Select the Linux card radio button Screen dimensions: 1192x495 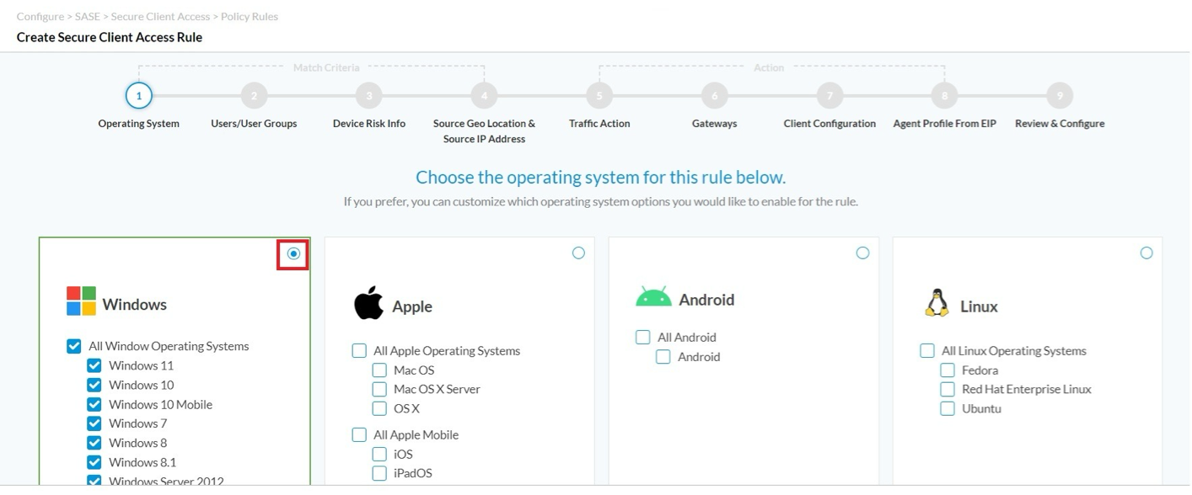point(1146,253)
